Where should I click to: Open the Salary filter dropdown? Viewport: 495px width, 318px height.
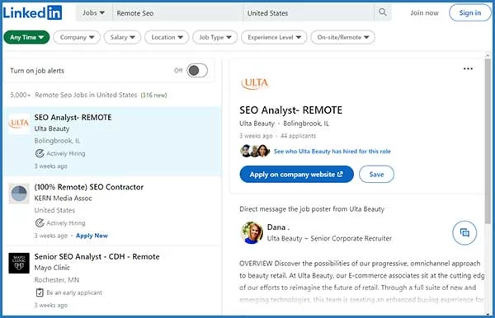(x=122, y=37)
